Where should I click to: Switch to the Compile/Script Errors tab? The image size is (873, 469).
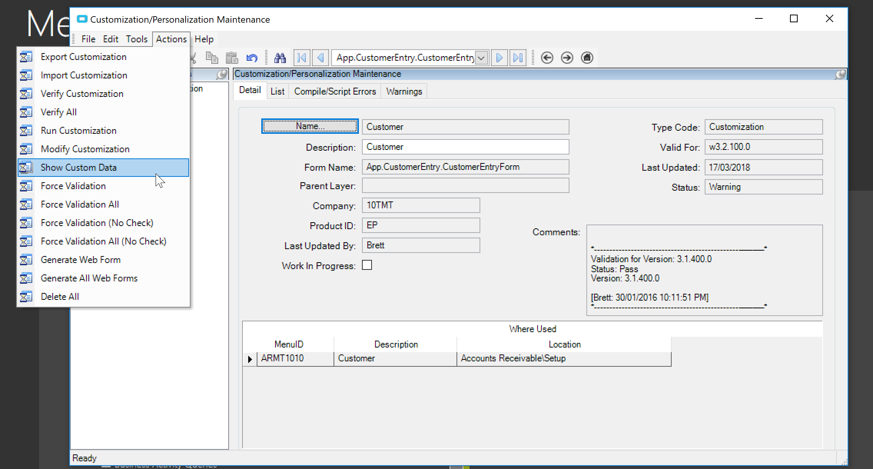(x=335, y=91)
